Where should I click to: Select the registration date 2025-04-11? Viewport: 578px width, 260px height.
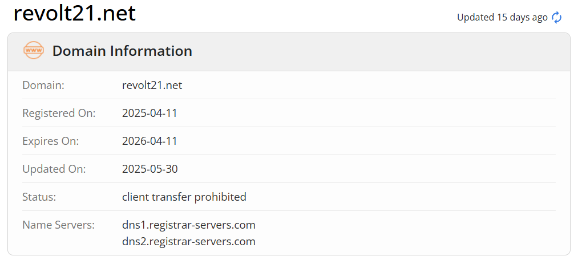pyautogui.click(x=149, y=113)
